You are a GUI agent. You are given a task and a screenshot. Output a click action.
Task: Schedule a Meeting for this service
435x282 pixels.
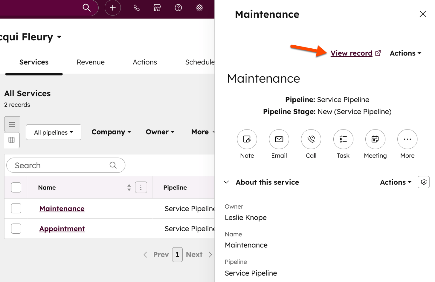[x=375, y=139]
